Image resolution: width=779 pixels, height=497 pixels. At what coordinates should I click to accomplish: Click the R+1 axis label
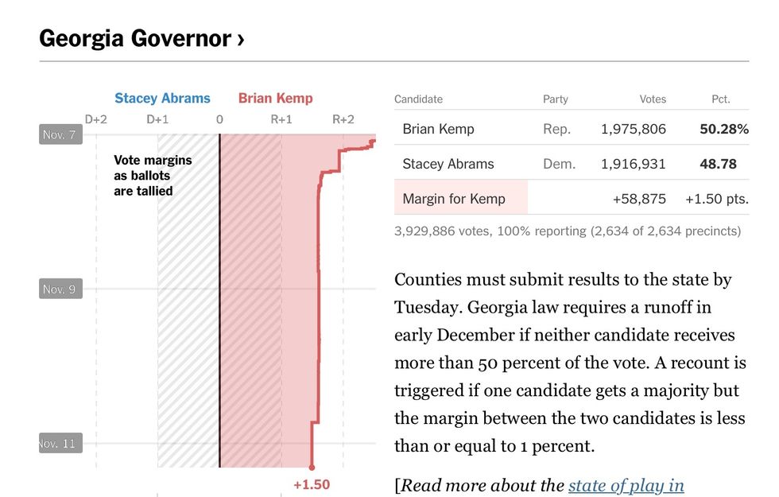[281, 119]
